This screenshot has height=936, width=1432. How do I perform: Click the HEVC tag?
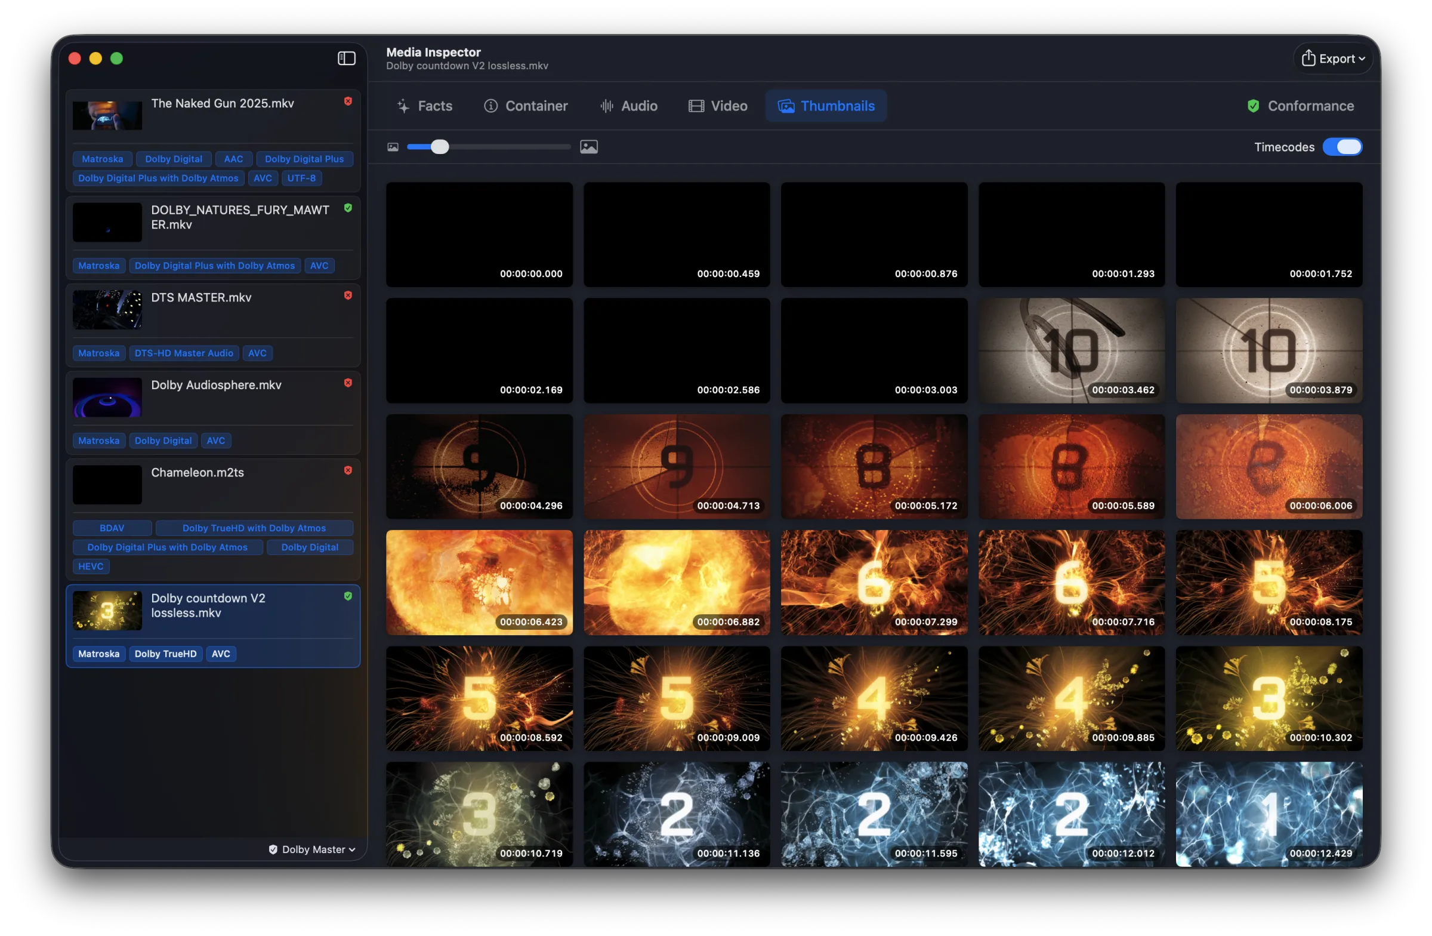91,566
